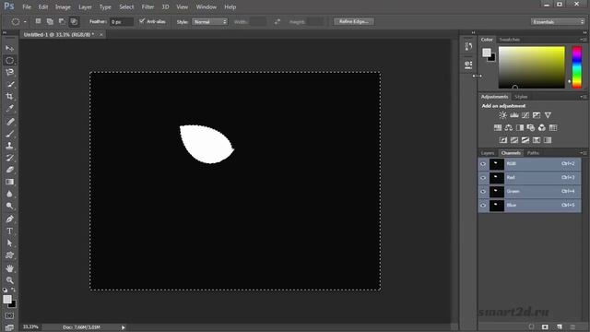Viewport: 590px width, 332px height.
Task: Add a Vibrance adjustment
Action: pos(548,115)
